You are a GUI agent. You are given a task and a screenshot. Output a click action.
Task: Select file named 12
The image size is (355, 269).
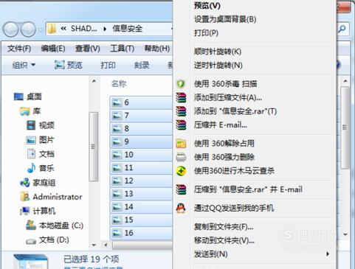pyautogui.click(x=141, y=181)
